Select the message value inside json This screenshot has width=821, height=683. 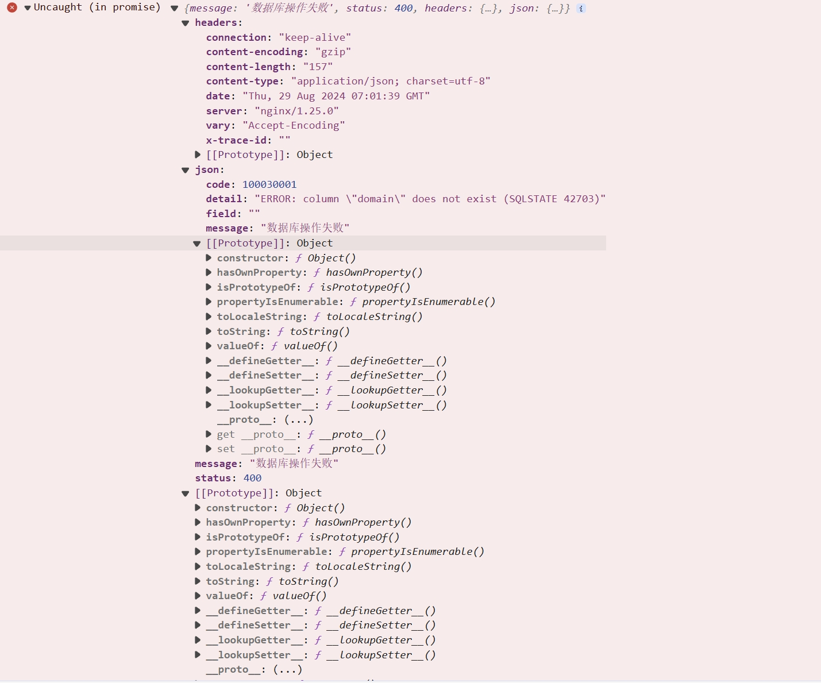tap(304, 228)
